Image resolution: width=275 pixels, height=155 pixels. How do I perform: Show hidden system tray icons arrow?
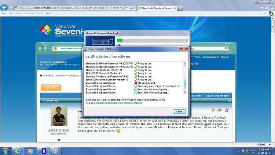click(x=238, y=151)
